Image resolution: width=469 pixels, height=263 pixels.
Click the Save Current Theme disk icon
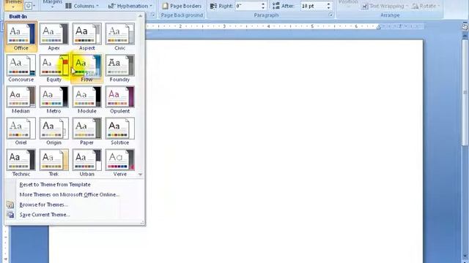(x=10, y=215)
